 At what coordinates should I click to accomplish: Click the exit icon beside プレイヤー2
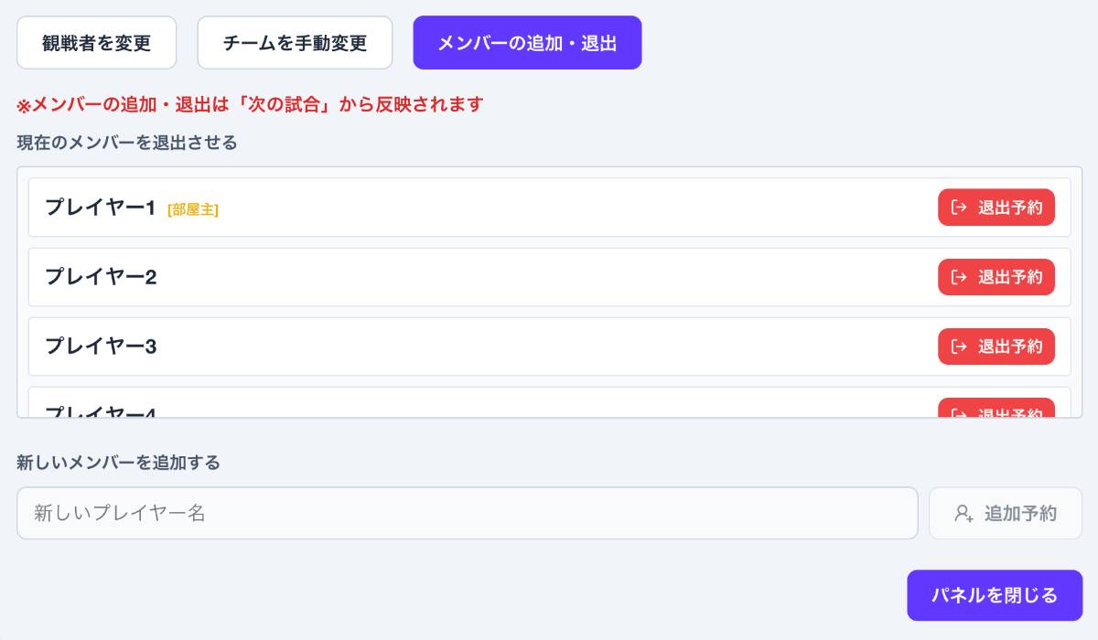[959, 277]
